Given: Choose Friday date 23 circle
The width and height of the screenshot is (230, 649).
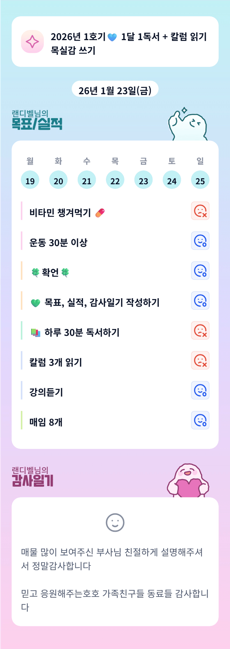Looking at the screenshot, I should 144,180.
